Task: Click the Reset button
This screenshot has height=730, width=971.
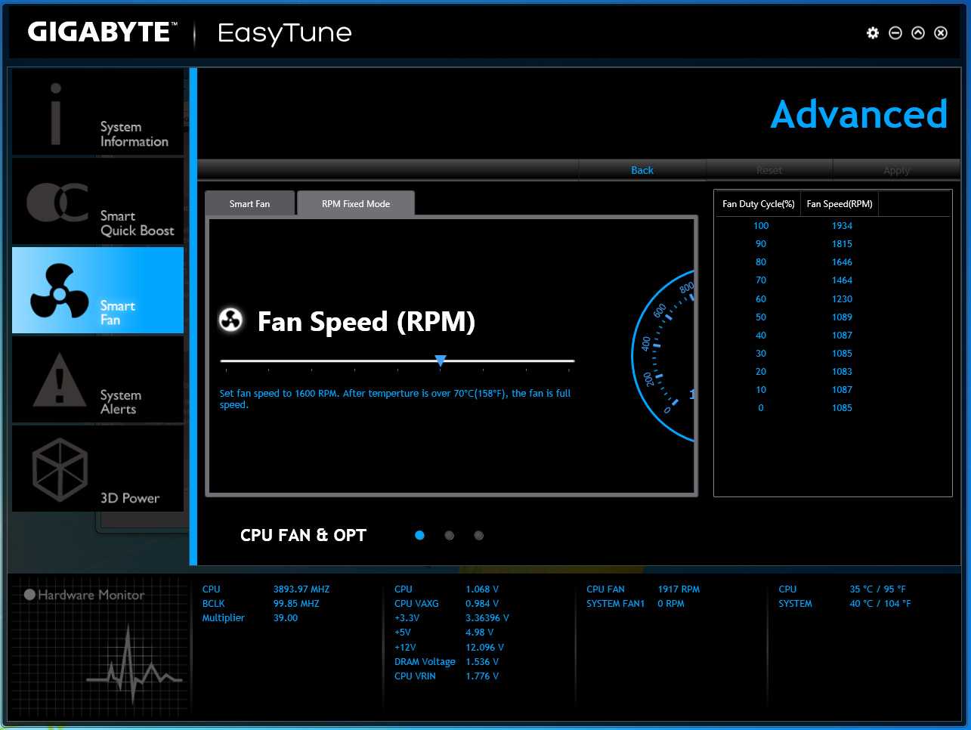Action: tap(769, 171)
